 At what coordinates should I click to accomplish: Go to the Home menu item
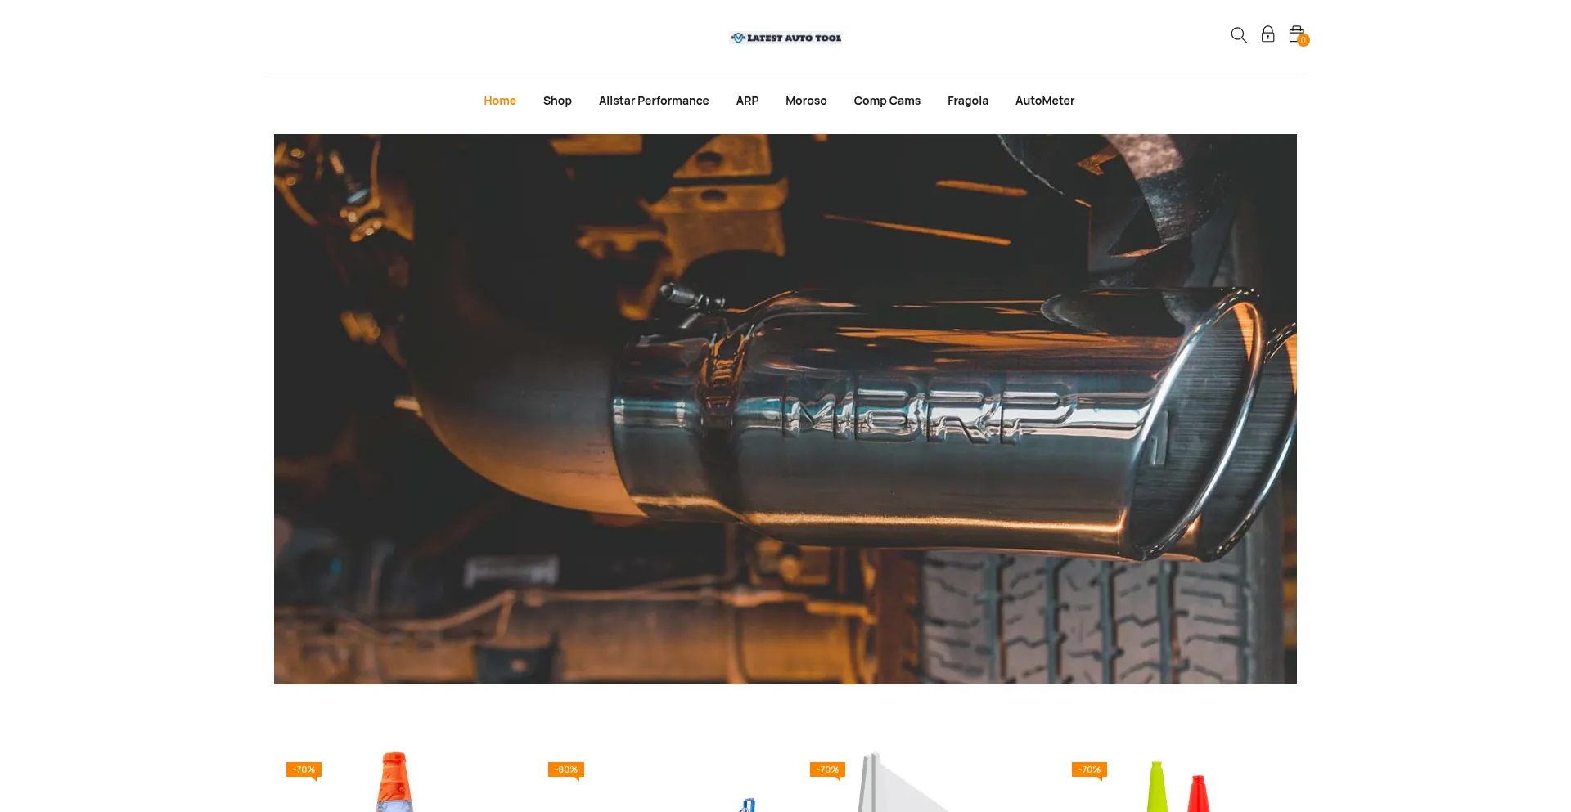click(500, 101)
